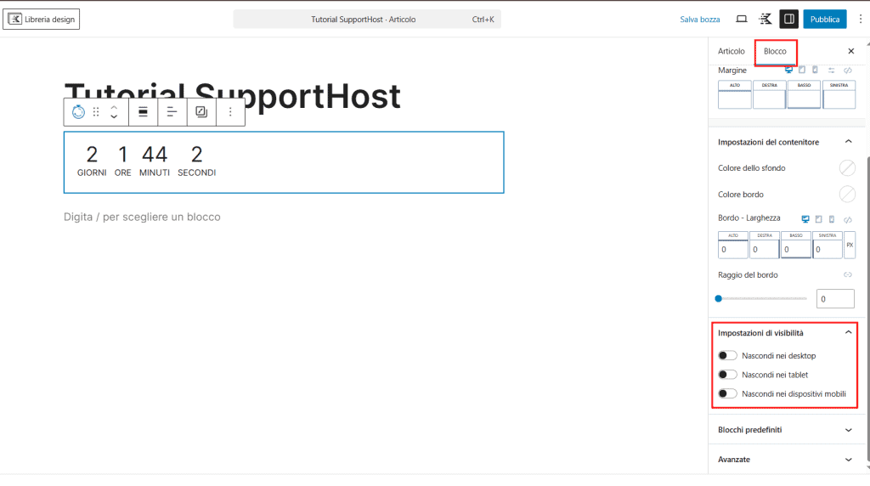Click the Pubblica button

(x=825, y=19)
